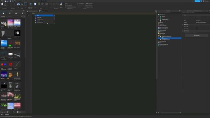The width and height of the screenshot is (210, 118).
Task: Expand the SpawnLocation tree node
Action: click(x=159, y=20)
